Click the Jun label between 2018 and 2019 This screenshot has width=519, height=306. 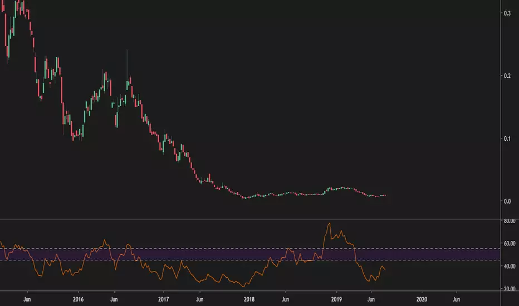[x=285, y=299]
